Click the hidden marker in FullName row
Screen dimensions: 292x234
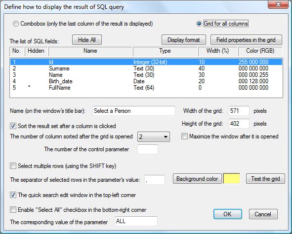[29, 86]
